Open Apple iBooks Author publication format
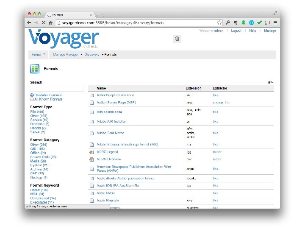The width and height of the screenshot is (305, 229). tap(126, 178)
